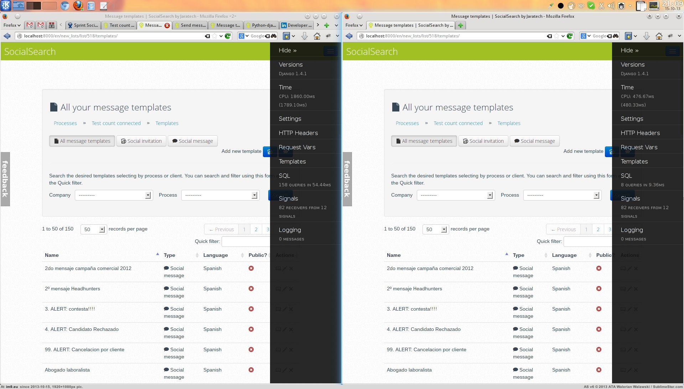Image resolution: width=684 pixels, height=389 pixels.
Task: Switch to the 'Send mess...' tab
Action: point(190,25)
